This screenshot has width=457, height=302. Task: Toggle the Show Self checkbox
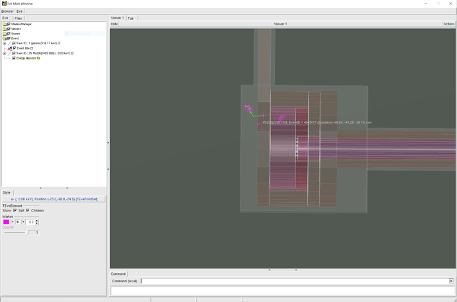pos(15,210)
